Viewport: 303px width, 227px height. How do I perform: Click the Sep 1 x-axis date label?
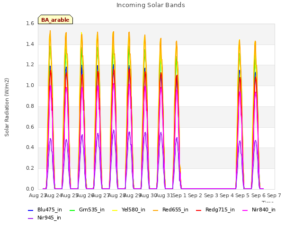click(179, 195)
